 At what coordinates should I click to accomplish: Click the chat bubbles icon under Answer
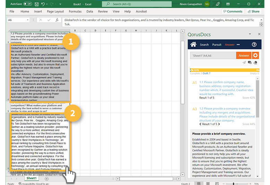pos(250,63)
